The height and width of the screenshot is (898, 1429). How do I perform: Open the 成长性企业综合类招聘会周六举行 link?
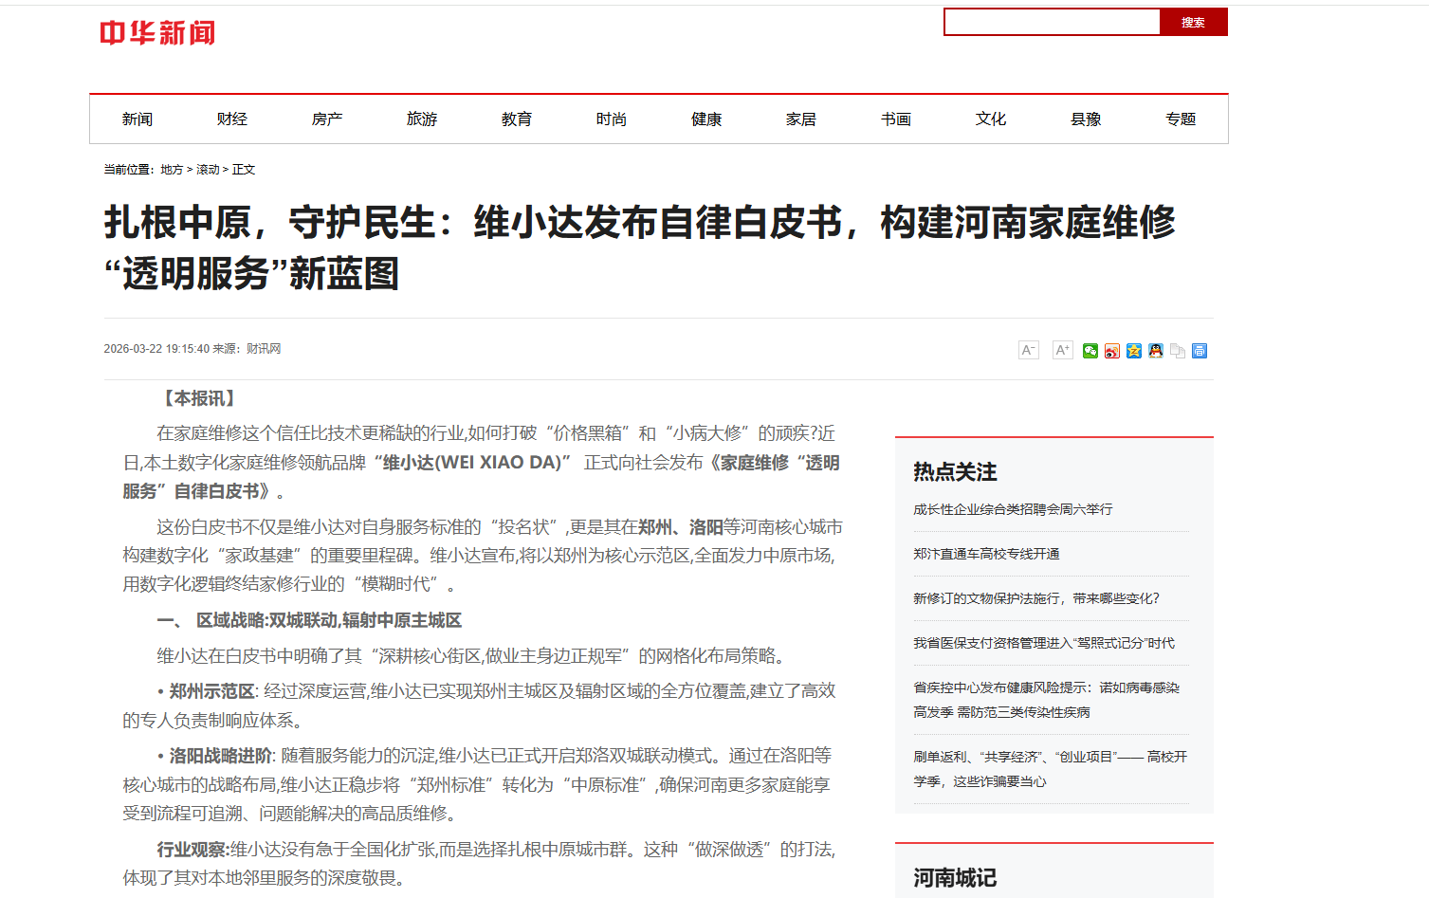1013,509
